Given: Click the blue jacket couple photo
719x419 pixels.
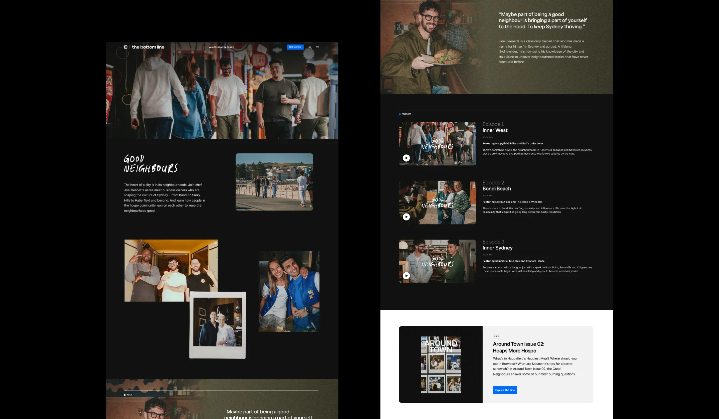Looking at the screenshot, I should [289, 291].
